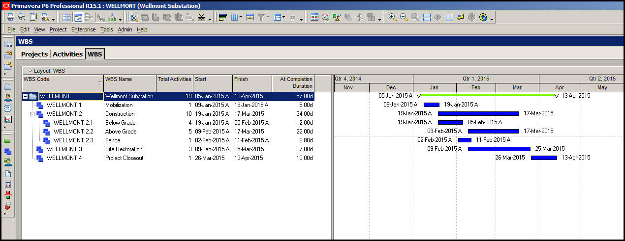Select the WBS chart view icon
This screenshot has width=625, height=241.
tap(111, 17)
